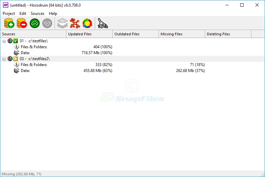Click the 71 (18%) missing files value
265x177 pixels.
pos(197,65)
